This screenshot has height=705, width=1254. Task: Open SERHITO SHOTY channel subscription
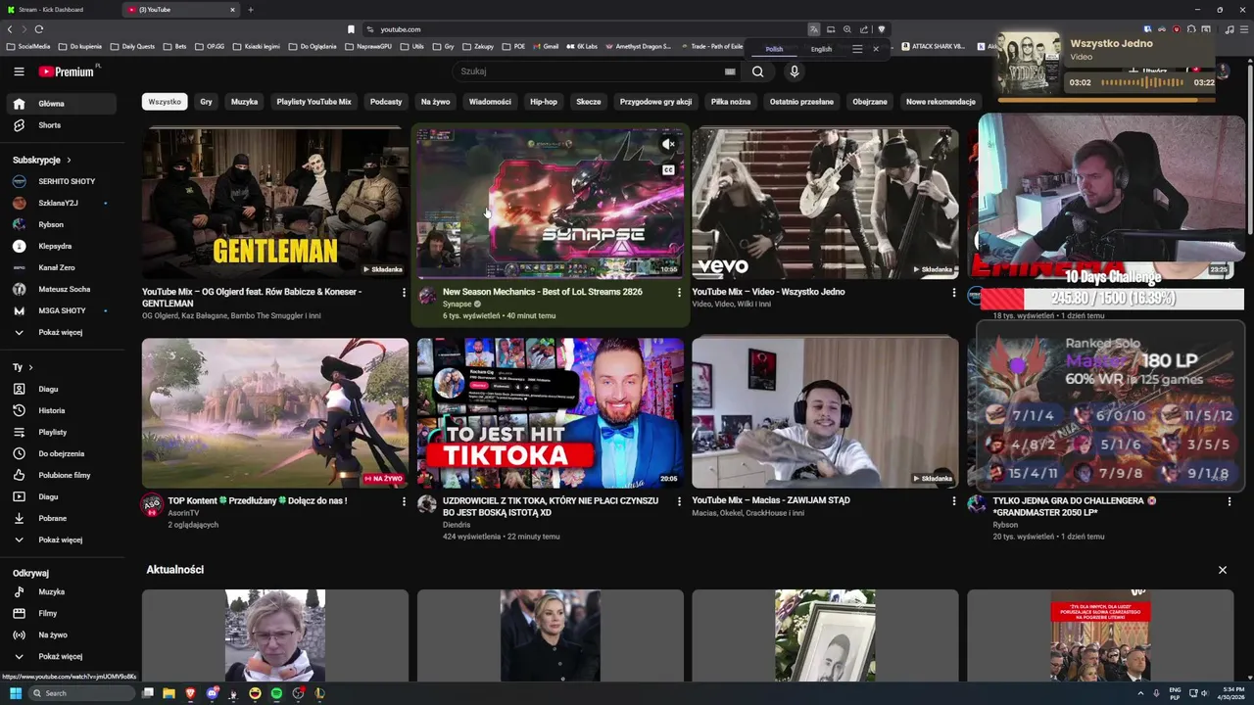(61, 181)
